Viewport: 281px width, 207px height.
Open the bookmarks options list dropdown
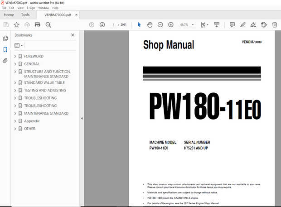19,45
